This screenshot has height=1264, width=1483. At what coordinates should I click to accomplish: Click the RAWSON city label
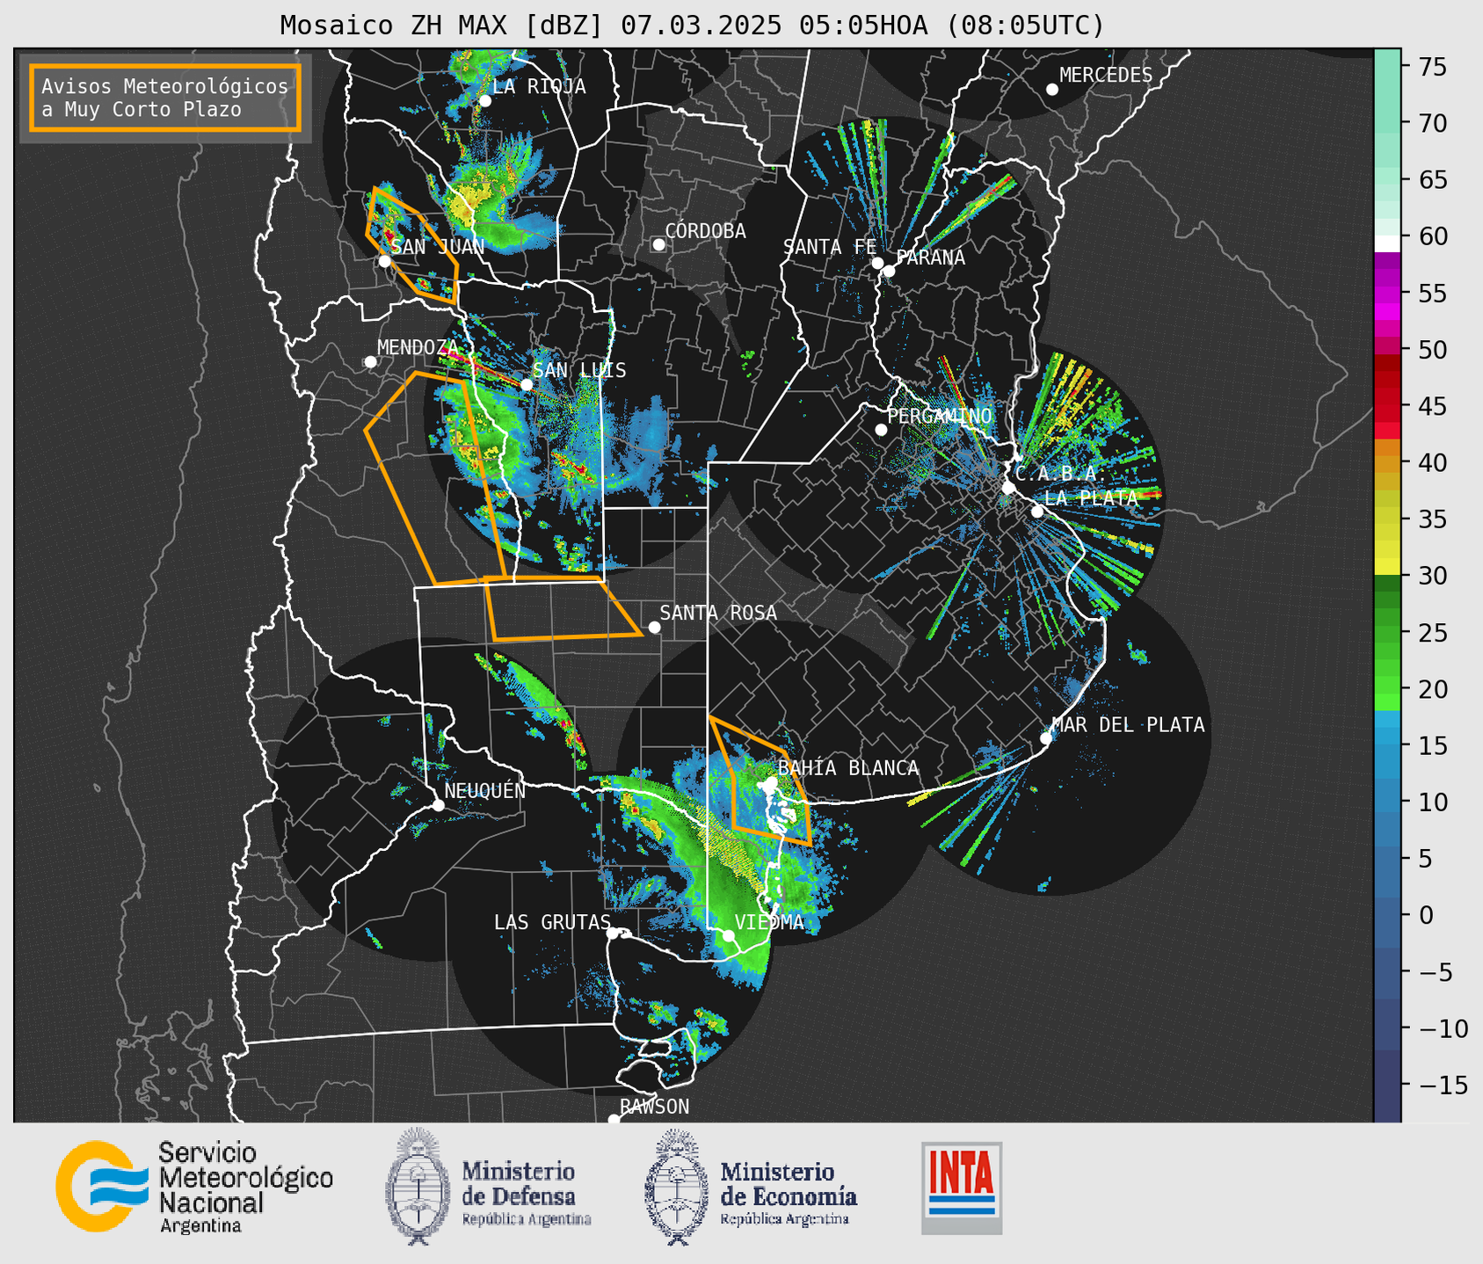tap(654, 1107)
